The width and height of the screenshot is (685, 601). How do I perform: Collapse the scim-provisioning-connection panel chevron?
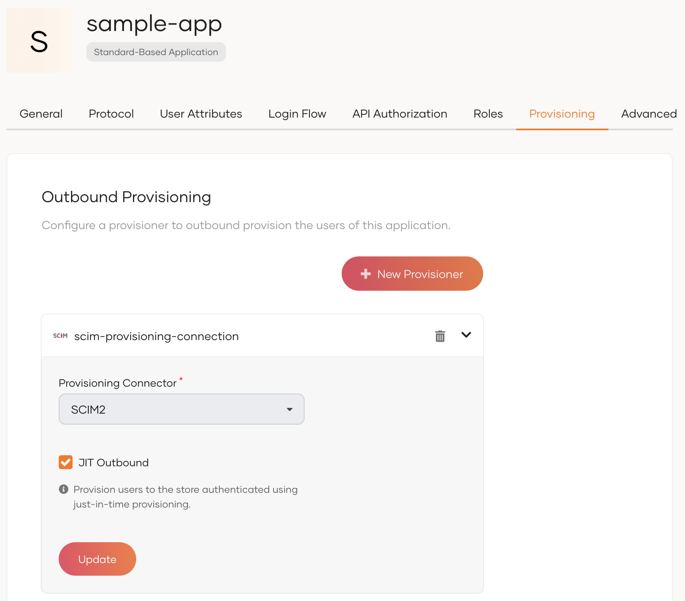click(466, 335)
